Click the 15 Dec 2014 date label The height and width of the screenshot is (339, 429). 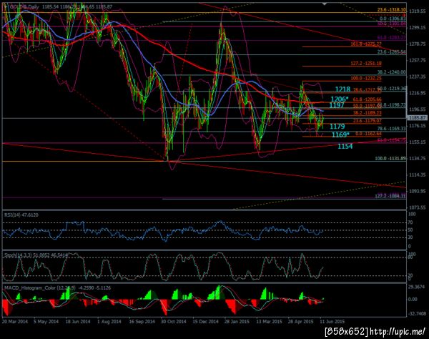tap(205, 322)
